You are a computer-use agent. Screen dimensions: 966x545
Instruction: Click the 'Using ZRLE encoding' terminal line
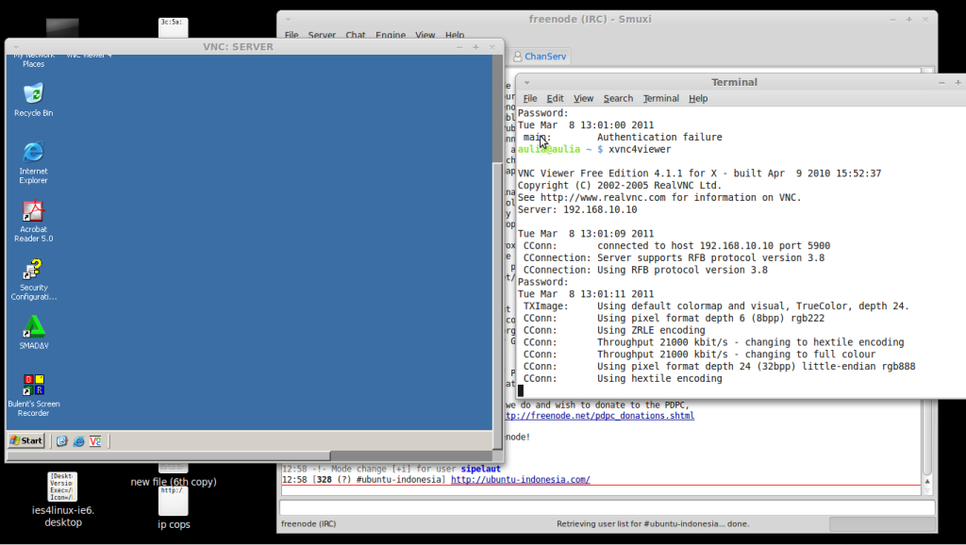coord(651,330)
